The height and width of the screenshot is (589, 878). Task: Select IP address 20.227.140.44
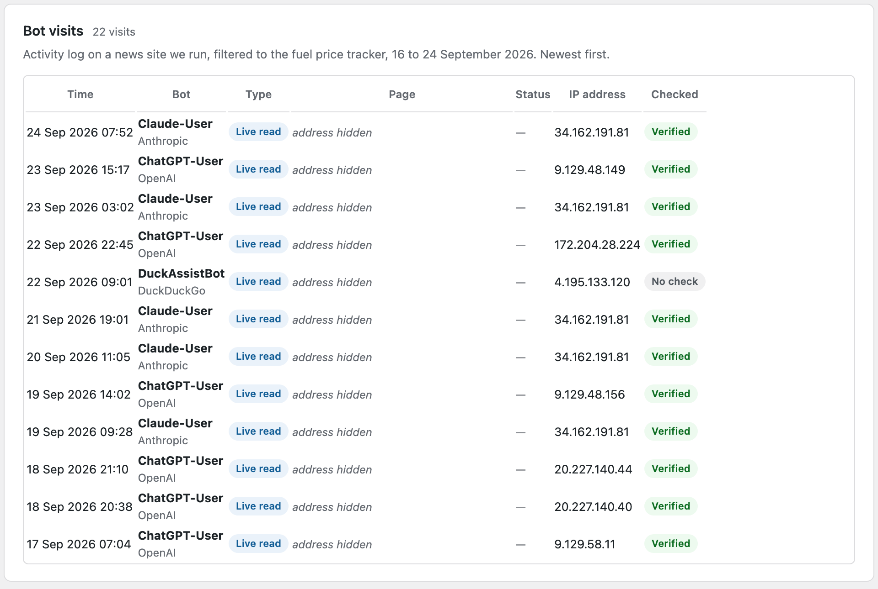click(x=594, y=469)
